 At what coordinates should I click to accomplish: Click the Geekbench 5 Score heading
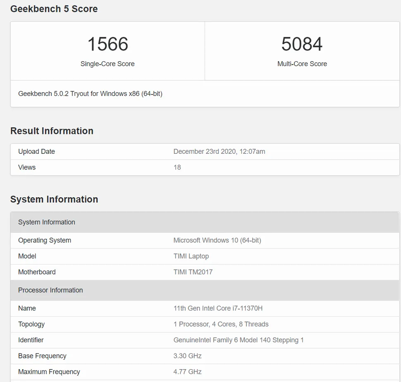(54, 9)
